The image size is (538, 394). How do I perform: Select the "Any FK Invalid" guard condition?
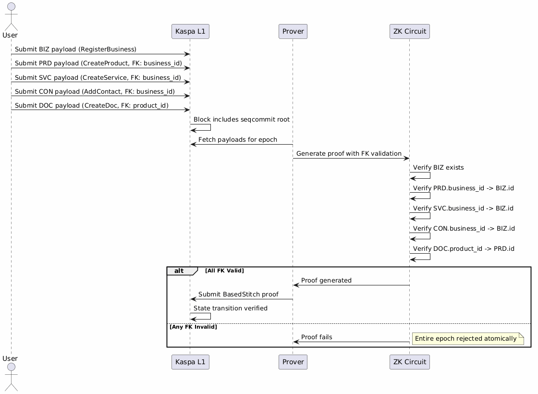(x=193, y=327)
